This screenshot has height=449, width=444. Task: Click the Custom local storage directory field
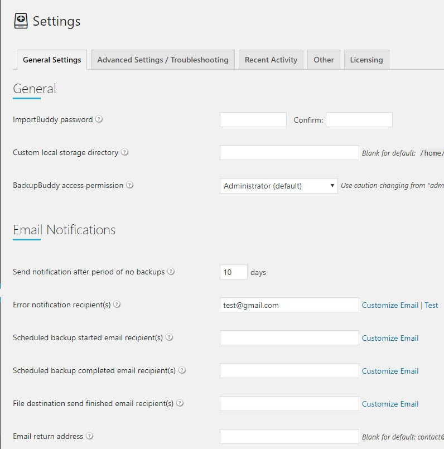(x=289, y=153)
